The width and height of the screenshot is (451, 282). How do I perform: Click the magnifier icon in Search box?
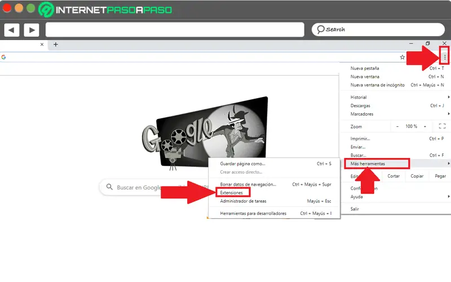click(320, 29)
